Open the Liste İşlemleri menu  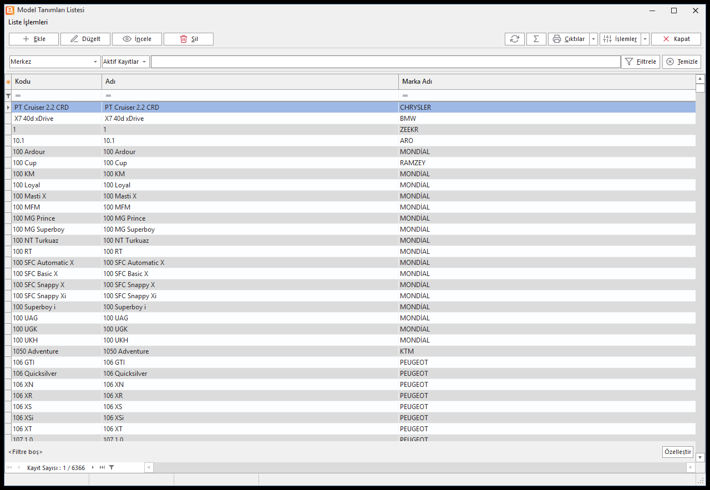click(x=28, y=22)
